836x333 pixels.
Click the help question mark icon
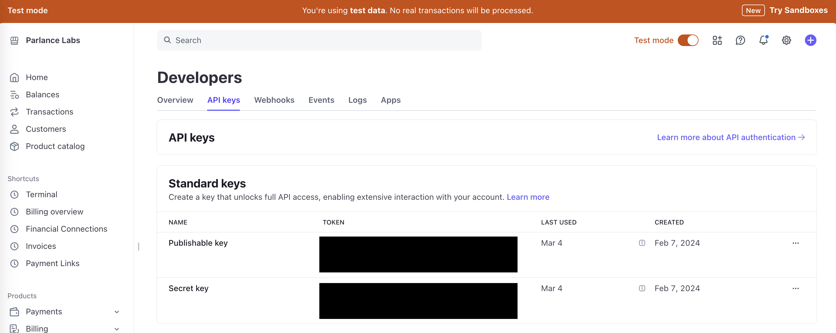pyautogui.click(x=740, y=40)
